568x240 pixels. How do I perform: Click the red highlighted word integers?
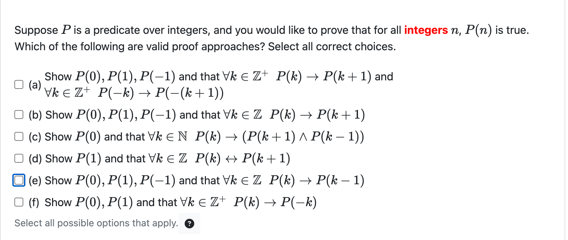click(x=425, y=30)
